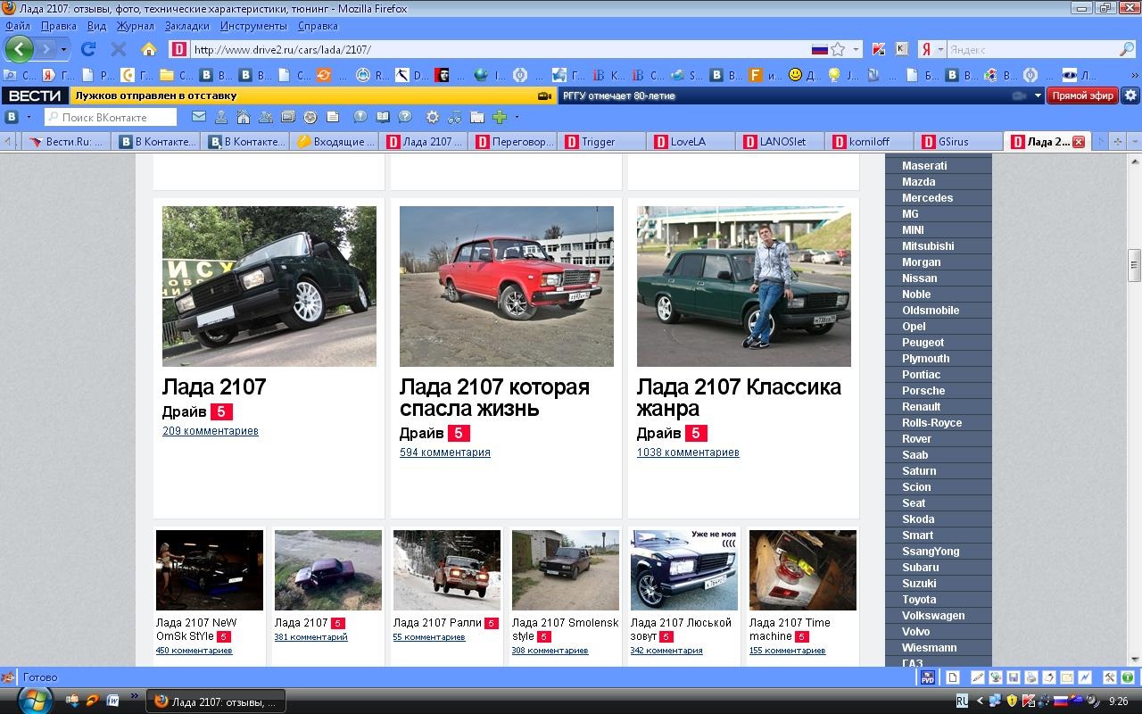Open the Лада 2107 Time machine thumbnail
1142x714 pixels.
(x=803, y=570)
